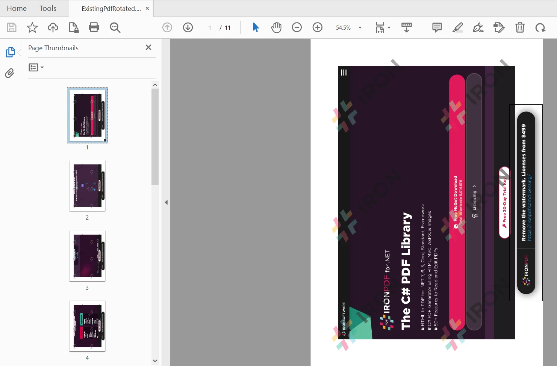This screenshot has width=557, height=366.
Task: Collapse the navigation pane with left arrow
Action: click(x=166, y=202)
